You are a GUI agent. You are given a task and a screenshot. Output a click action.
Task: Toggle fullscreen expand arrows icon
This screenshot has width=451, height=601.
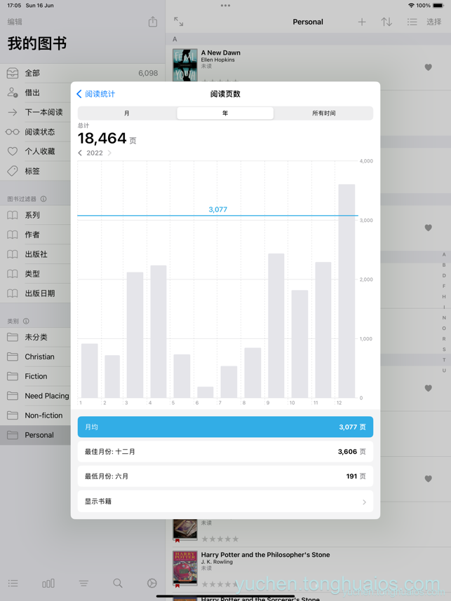coord(178,22)
